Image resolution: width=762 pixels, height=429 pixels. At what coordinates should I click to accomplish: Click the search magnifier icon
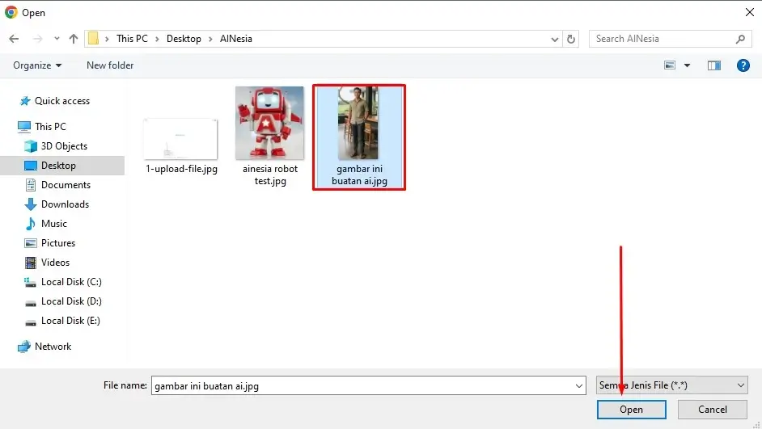[740, 39]
